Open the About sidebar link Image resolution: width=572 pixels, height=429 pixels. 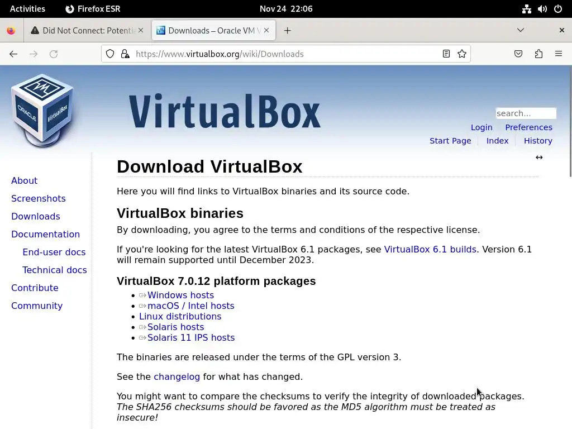25,180
